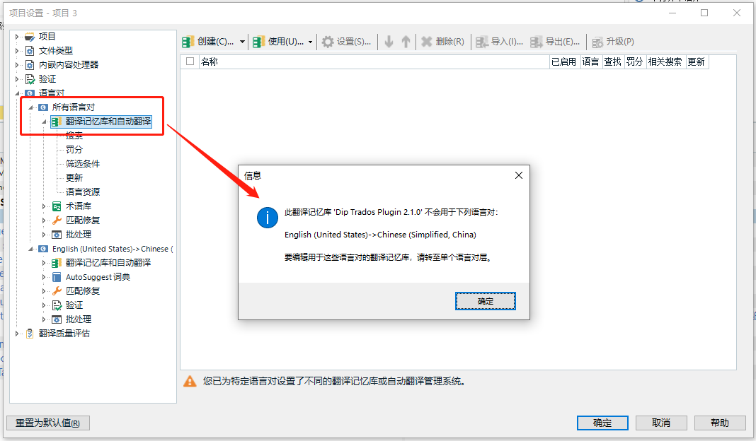Image resolution: width=756 pixels, height=441 pixels.
Task: Click the move up arrow icon
Action: click(x=406, y=42)
